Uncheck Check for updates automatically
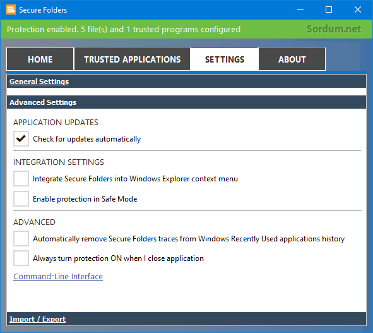The image size is (373, 333). [21, 138]
